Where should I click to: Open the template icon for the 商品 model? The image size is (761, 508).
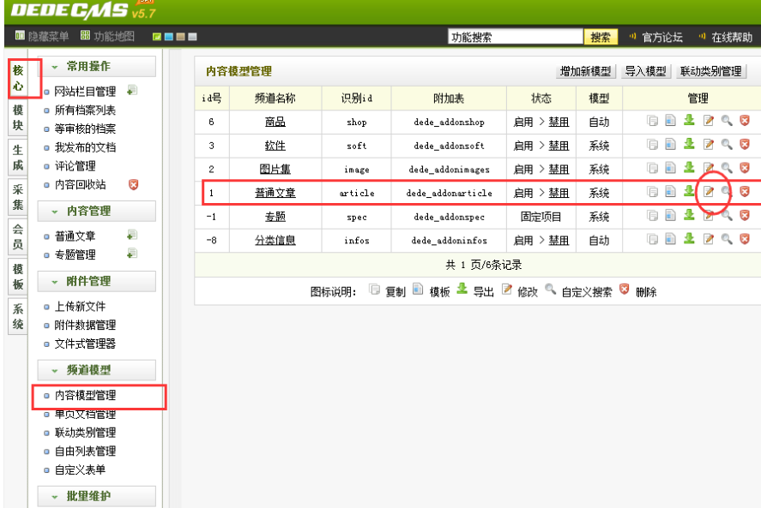pos(670,120)
